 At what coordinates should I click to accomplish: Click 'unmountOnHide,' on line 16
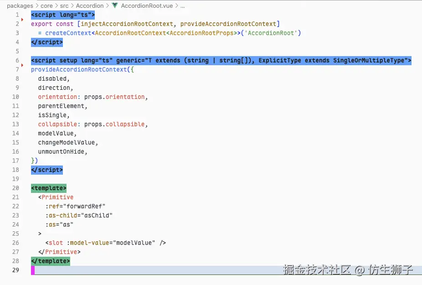[x=63, y=152]
